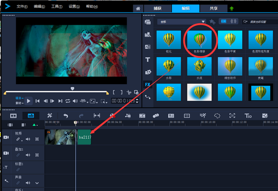This screenshot has height=191, width=278.
Task: Open the Instant Project templates icon
Action: click(x=148, y=34)
